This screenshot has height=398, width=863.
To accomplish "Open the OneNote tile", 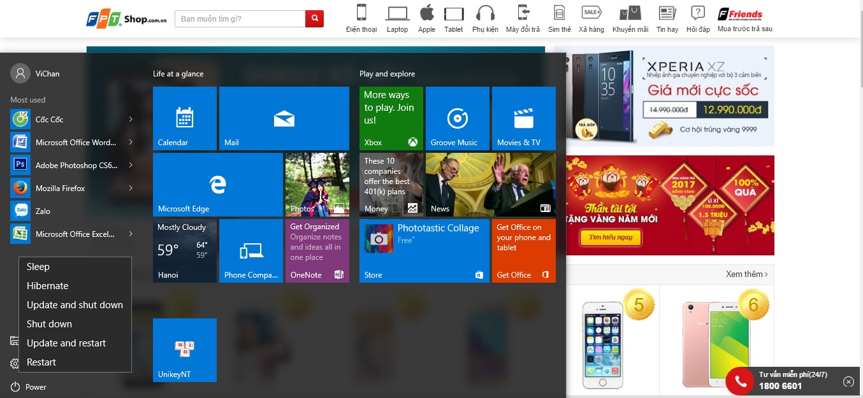I will click(317, 251).
